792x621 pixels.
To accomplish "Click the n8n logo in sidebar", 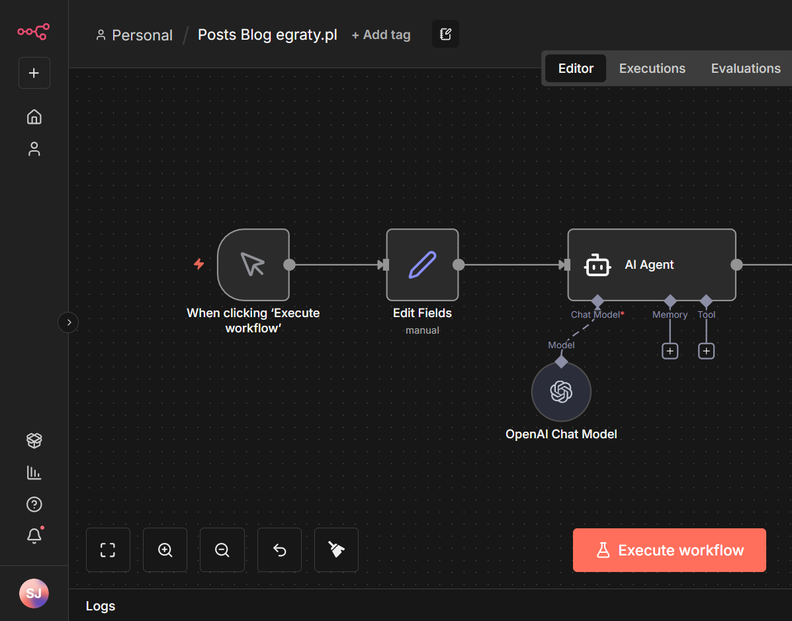I will point(34,31).
